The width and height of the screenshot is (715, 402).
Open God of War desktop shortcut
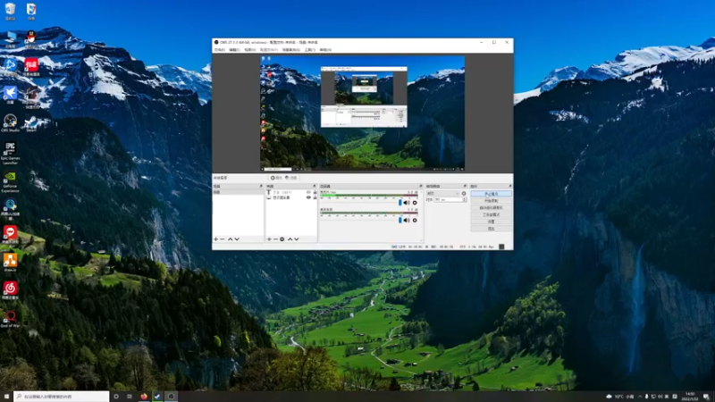(x=10, y=319)
